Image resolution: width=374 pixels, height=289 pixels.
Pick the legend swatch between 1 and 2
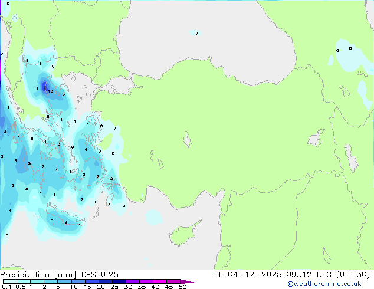point(37,281)
